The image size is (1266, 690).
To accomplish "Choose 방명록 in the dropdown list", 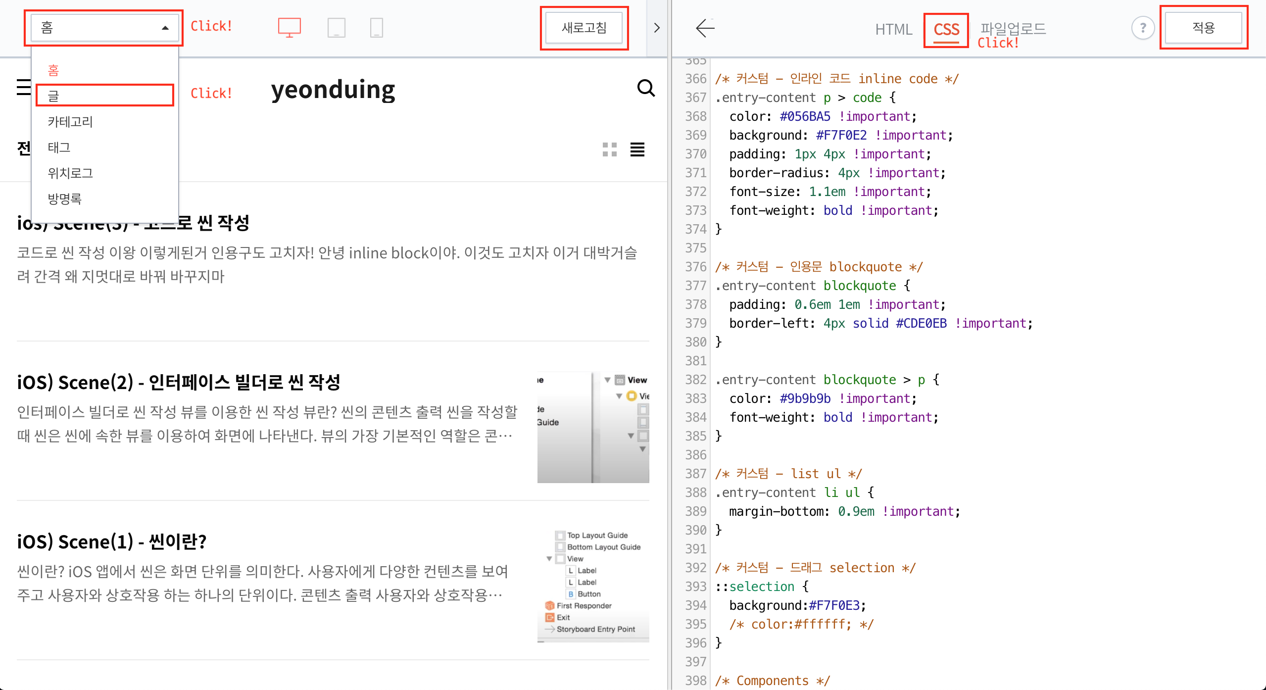I will click(64, 199).
